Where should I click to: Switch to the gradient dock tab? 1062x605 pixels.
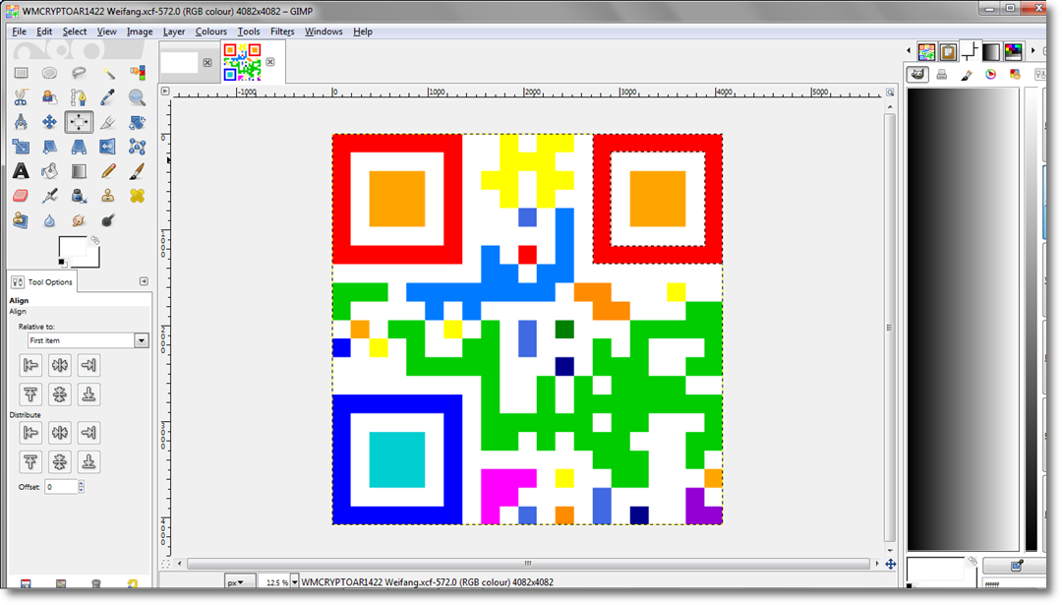click(x=991, y=51)
